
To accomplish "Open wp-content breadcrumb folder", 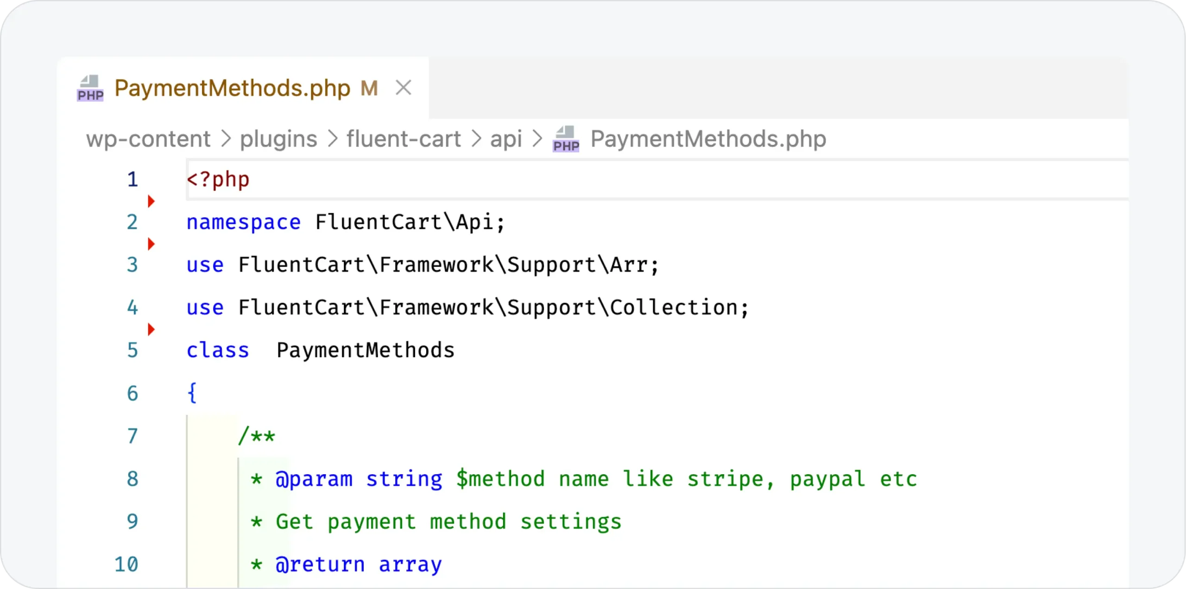I will coord(148,139).
